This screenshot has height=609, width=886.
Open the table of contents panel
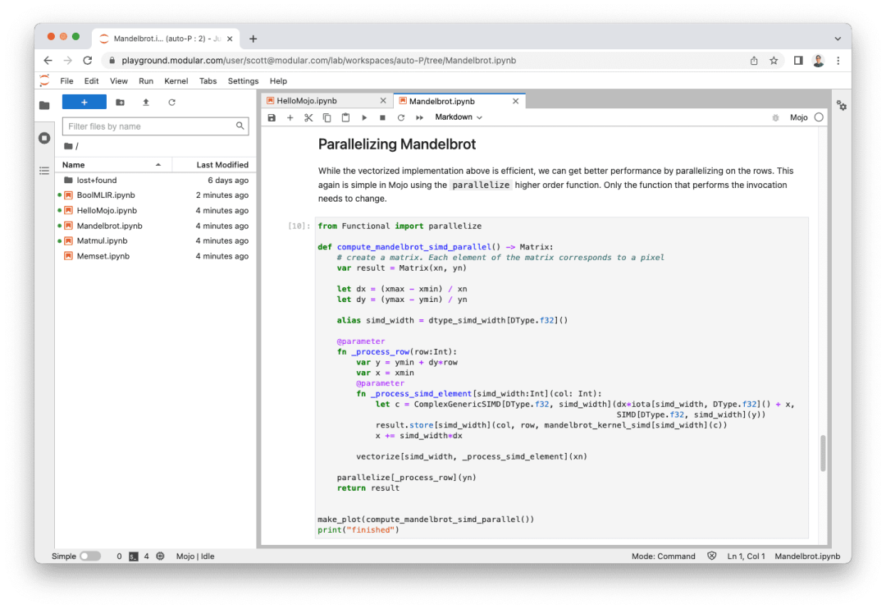tap(44, 171)
